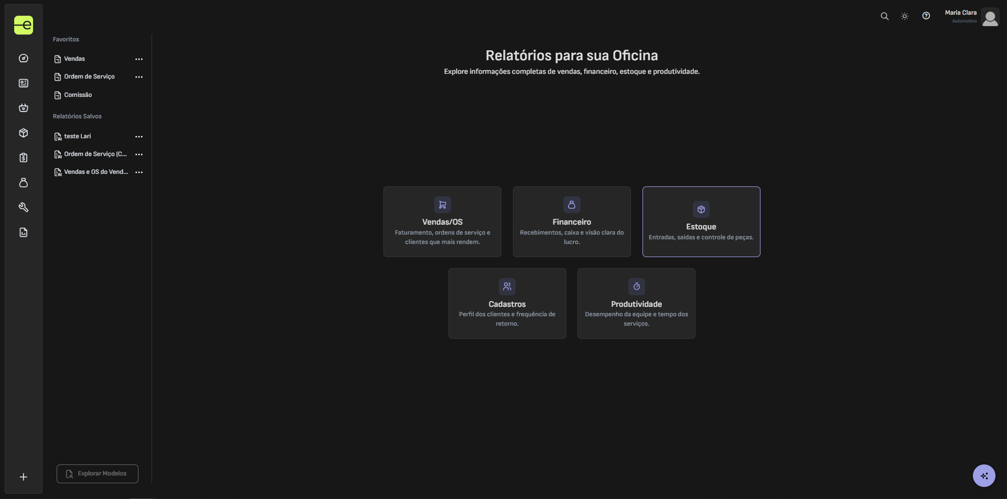The height and width of the screenshot is (499, 1007).
Task: Click the money bag icon in sidebar
Action: (24, 183)
